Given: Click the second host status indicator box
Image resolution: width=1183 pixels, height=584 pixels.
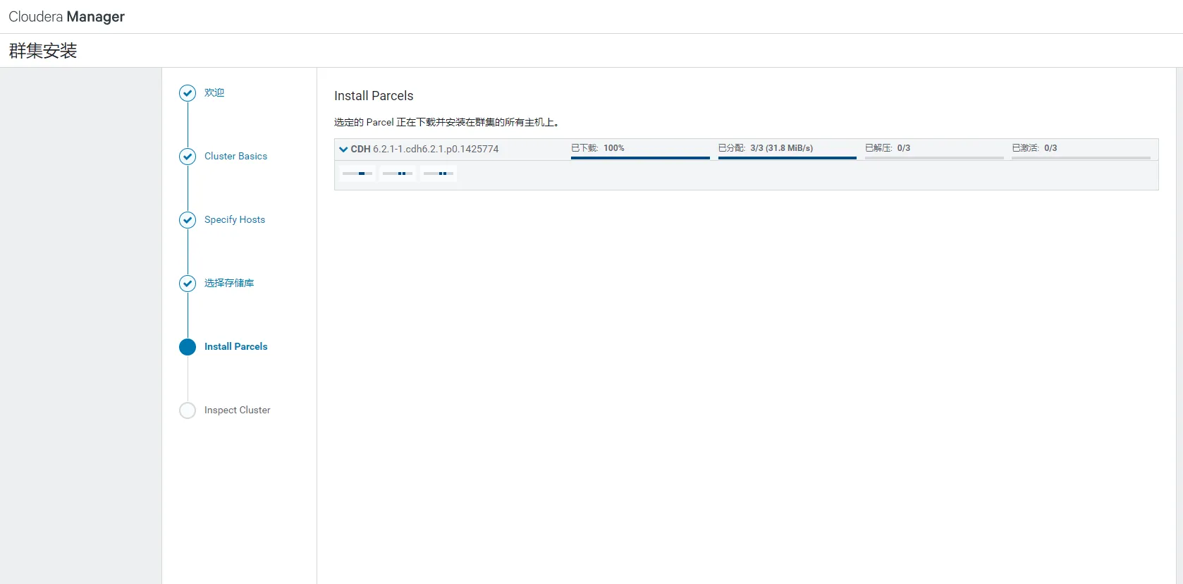Looking at the screenshot, I should tap(398, 174).
